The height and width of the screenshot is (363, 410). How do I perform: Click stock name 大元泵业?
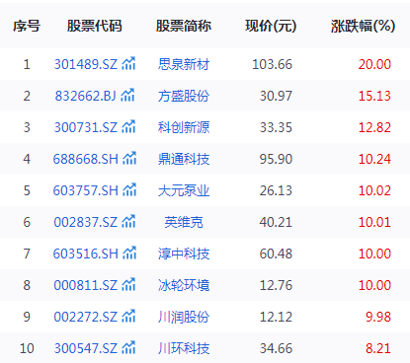pos(184,190)
